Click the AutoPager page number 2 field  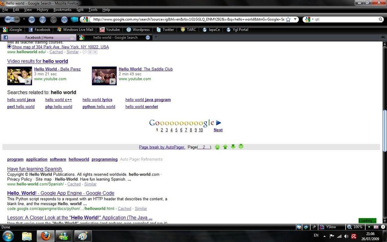click(x=204, y=147)
